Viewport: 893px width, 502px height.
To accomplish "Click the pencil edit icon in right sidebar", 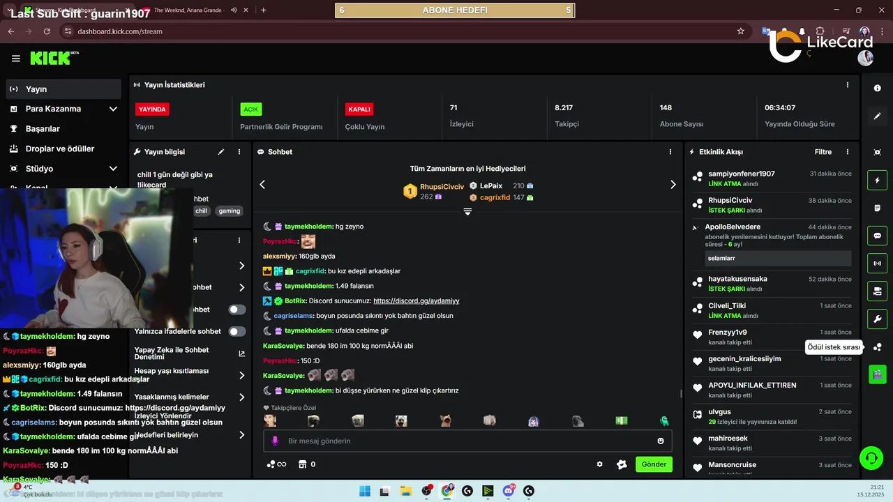I will tap(878, 116).
